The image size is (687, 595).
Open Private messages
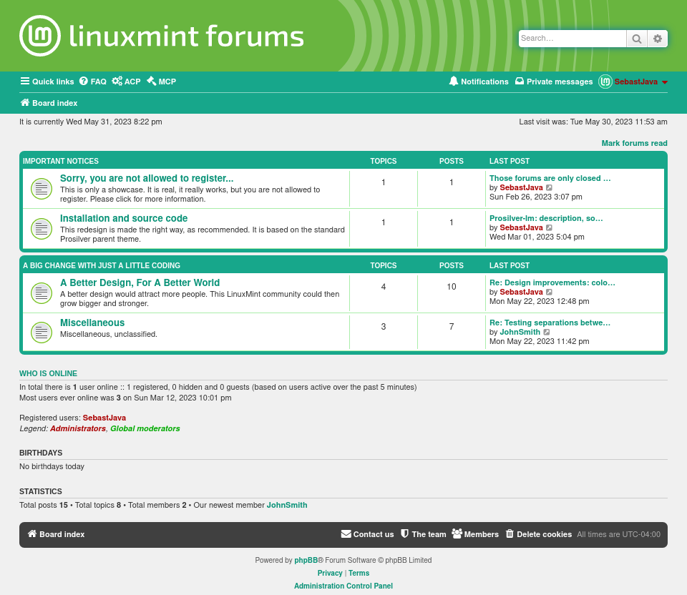click(554, 82)
